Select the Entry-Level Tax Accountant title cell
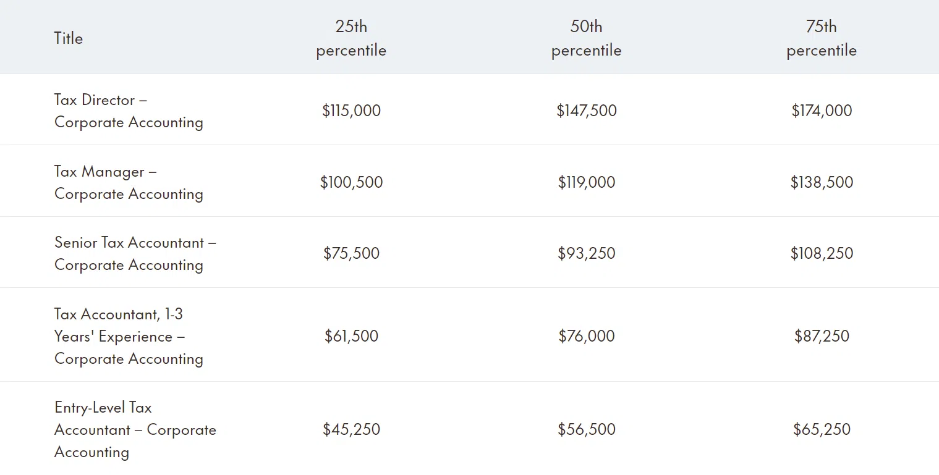Screen dimensions: 939x475 135,430
